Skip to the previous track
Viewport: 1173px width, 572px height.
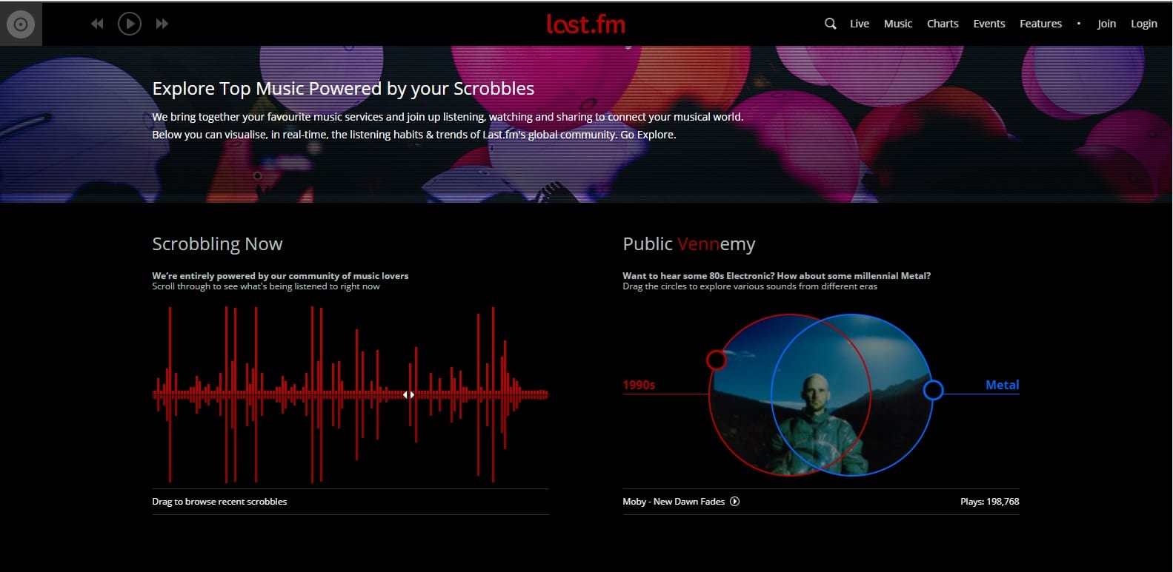point(97,24)
